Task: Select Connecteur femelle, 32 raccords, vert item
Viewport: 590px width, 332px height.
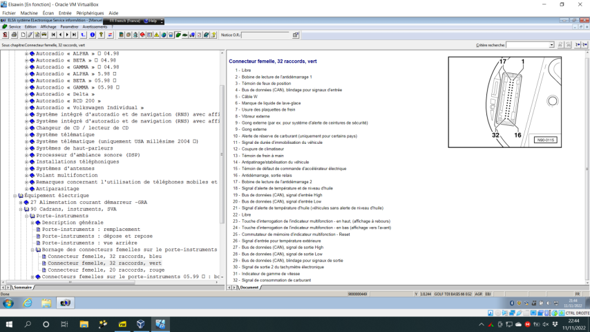Action: coord(104,263)
